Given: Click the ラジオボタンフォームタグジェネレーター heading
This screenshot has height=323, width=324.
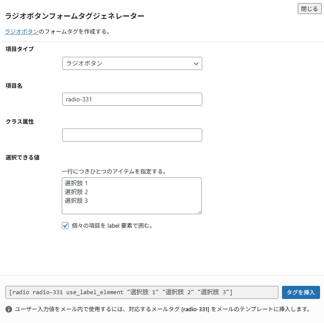Looking at the screenshot, I should click(x=74, y=16).
